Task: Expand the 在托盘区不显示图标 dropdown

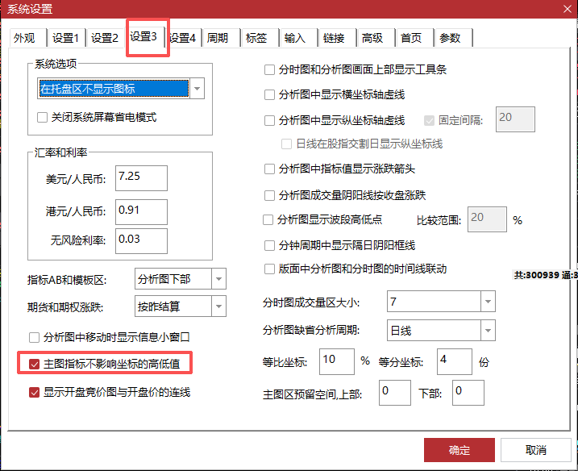Action: tap(198, 89)
